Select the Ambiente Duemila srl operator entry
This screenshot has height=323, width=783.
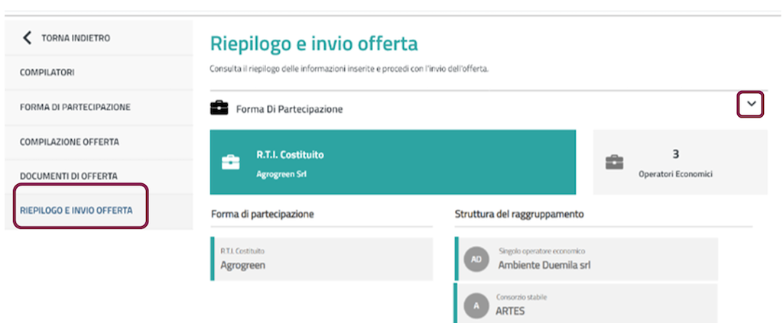[x=589, y=259]
